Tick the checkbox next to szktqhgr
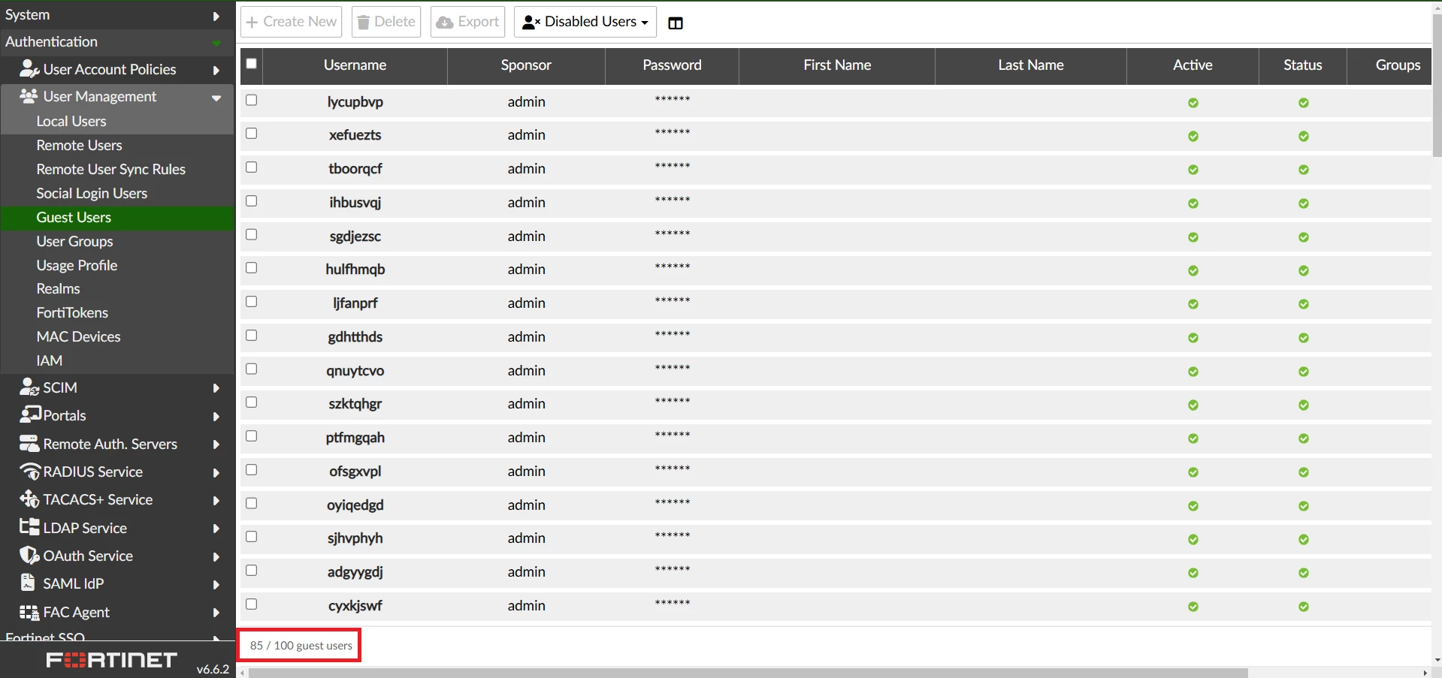Image resolution: width=1442 pixels, height=678 pixels. (x=251, y=402)
